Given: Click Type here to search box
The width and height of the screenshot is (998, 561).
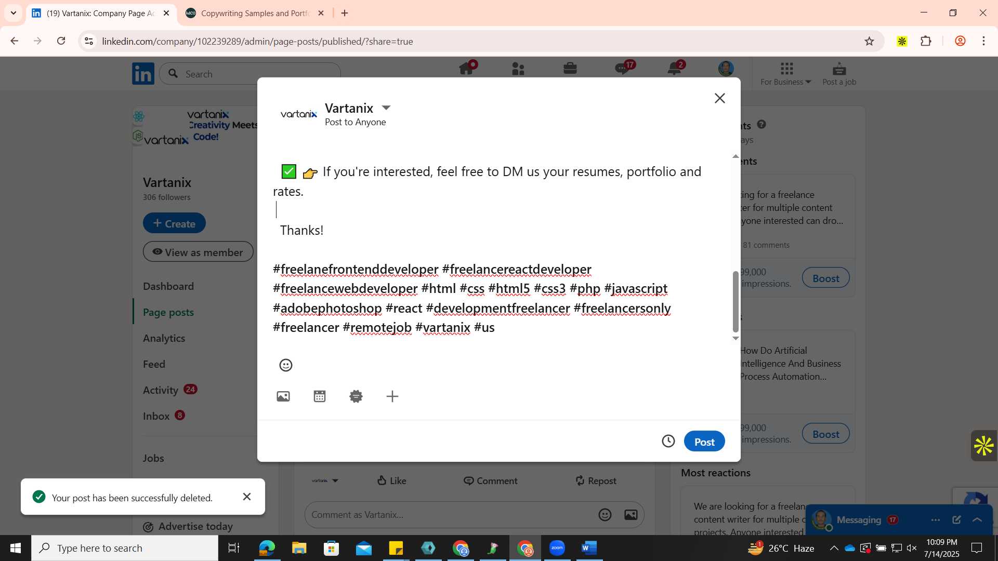Looking at the screenshot, I should [125, 548].
